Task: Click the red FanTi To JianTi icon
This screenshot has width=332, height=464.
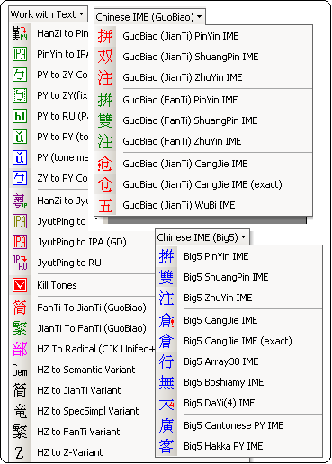Action: pos(20,308)
